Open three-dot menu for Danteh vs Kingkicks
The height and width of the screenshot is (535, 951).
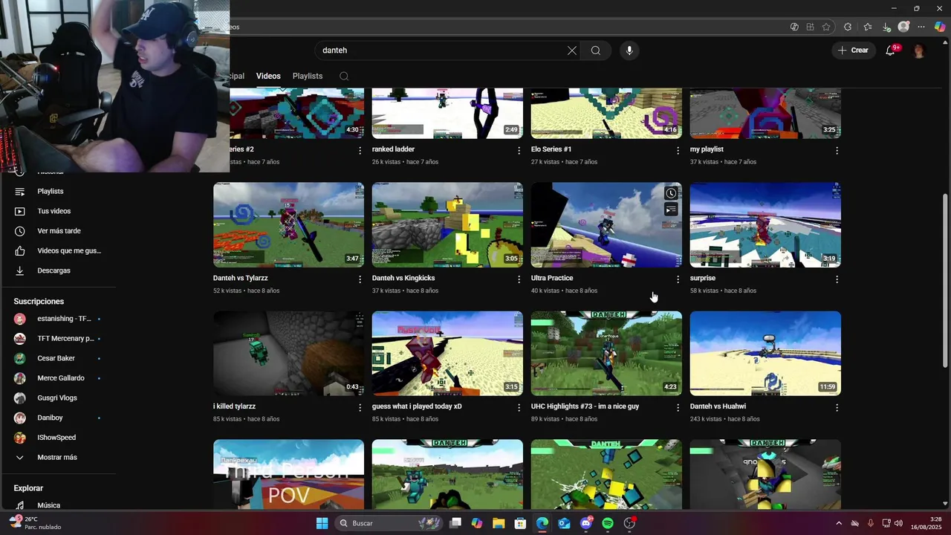(519, 279)
